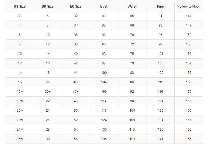
Task: Click the US Size column header
Action: click(20, 6)
